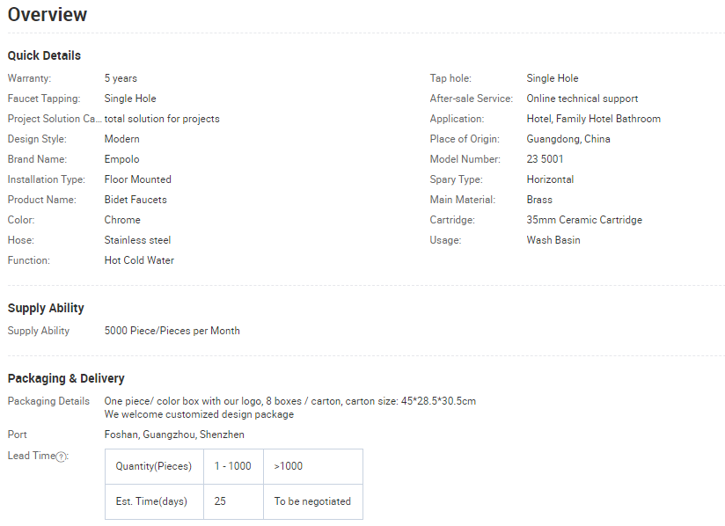Click the Est. Time(days) table cell
The width and height of the screenshot is (725, 526).
click(151, 501)
